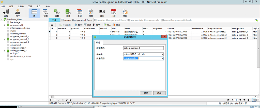The height and width of the screenshot is (108, 260).
Task: Open the 备份 (Backup) toolbar icon
Action: 102,13
